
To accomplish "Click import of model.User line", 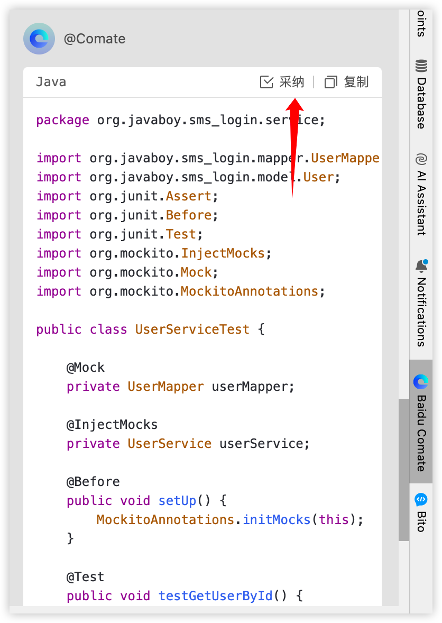I will click(x=188, y=177).
